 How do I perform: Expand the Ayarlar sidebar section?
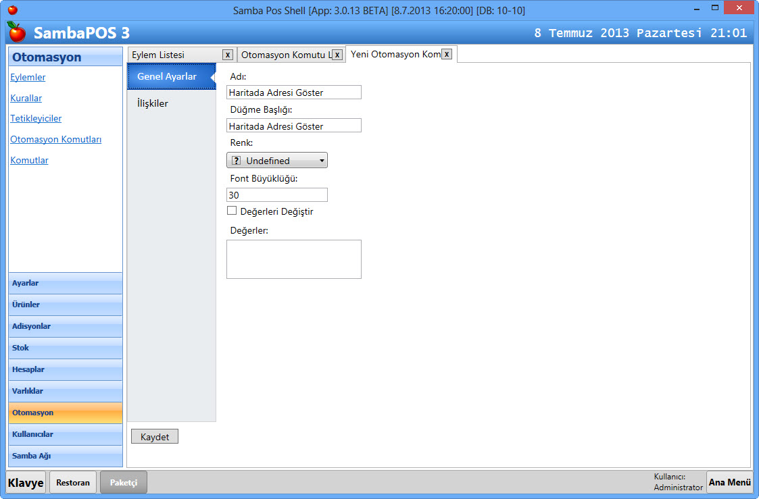tap(66, 283)
